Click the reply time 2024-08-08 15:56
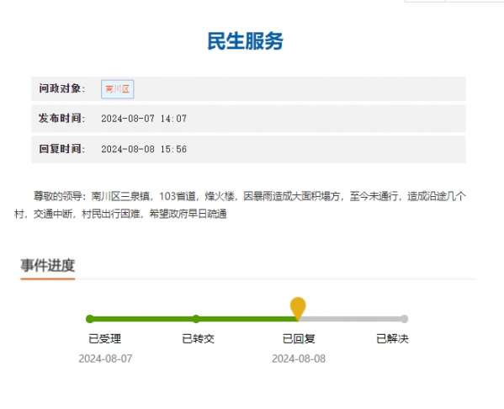504x409 pixels. tap(144, 149)
